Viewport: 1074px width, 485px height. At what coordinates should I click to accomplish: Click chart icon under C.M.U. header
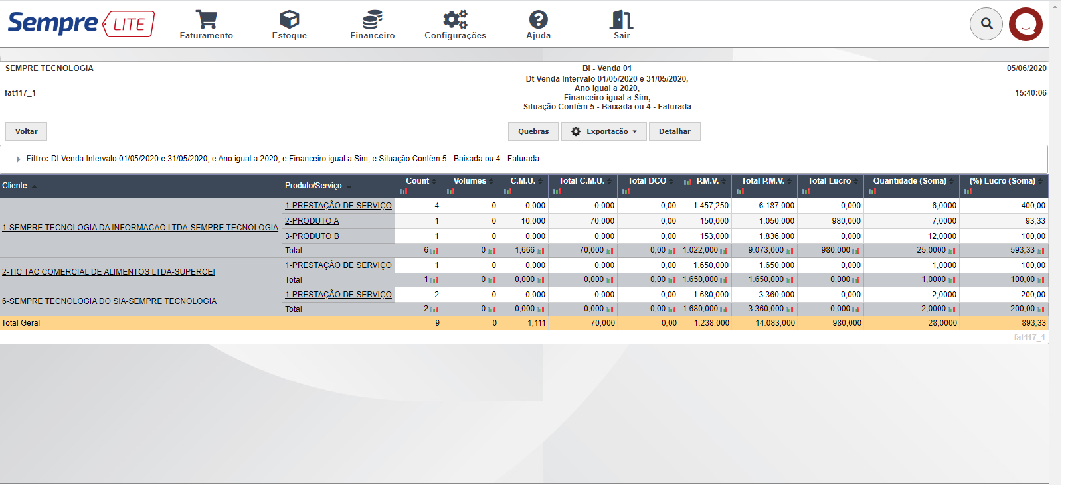tap(507, 192)
